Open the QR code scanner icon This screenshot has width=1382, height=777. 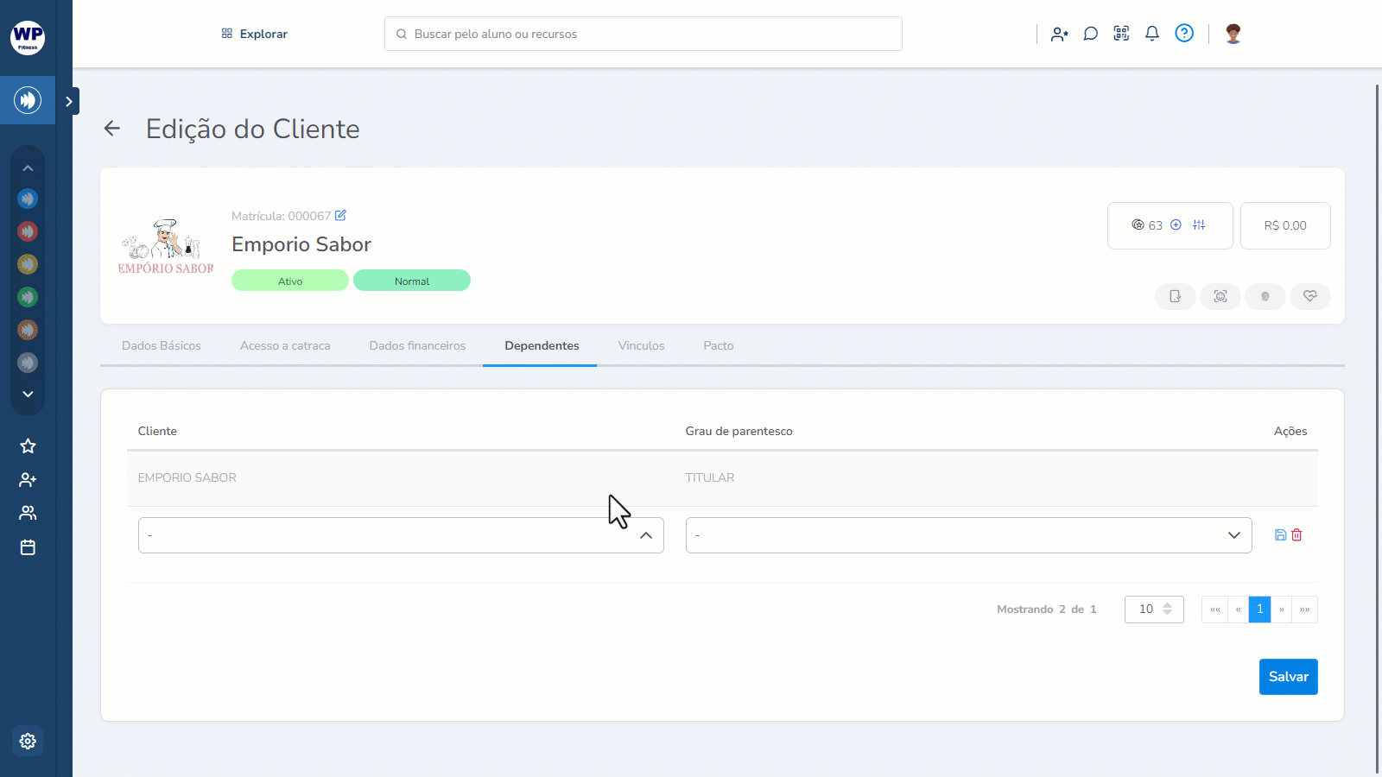(x=1121, y=34)
